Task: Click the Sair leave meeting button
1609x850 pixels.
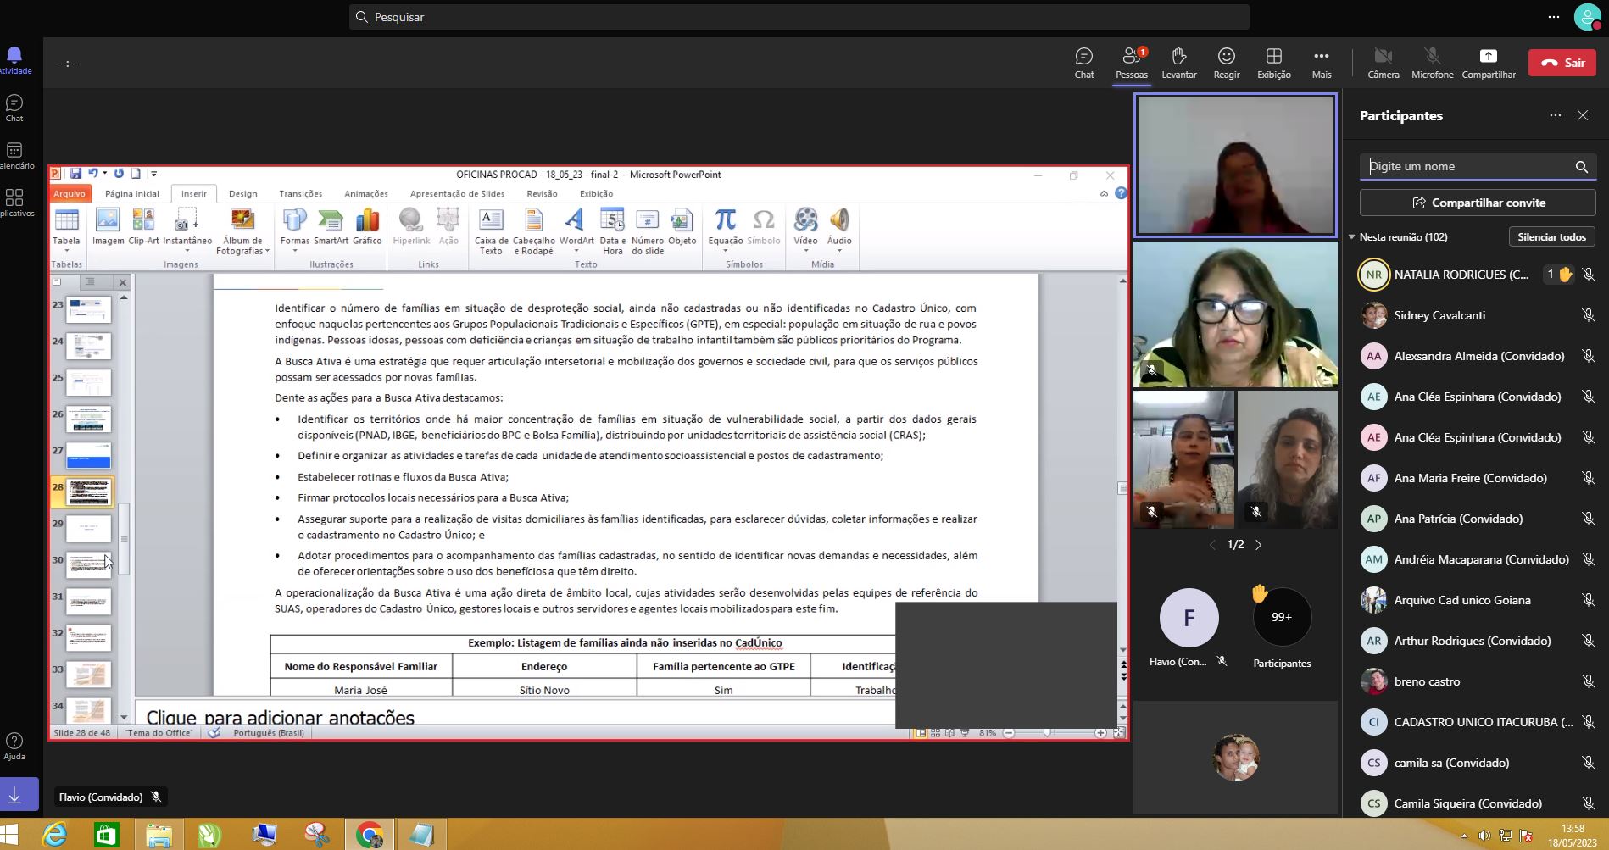Action: click(1562, 63)
